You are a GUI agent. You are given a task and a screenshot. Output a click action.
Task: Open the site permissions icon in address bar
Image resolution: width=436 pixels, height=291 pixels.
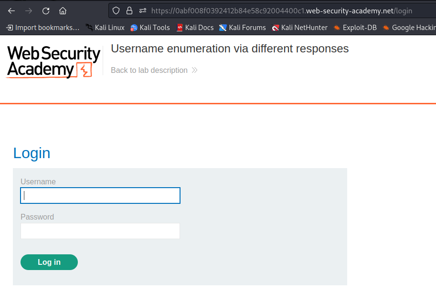[143, 11]
